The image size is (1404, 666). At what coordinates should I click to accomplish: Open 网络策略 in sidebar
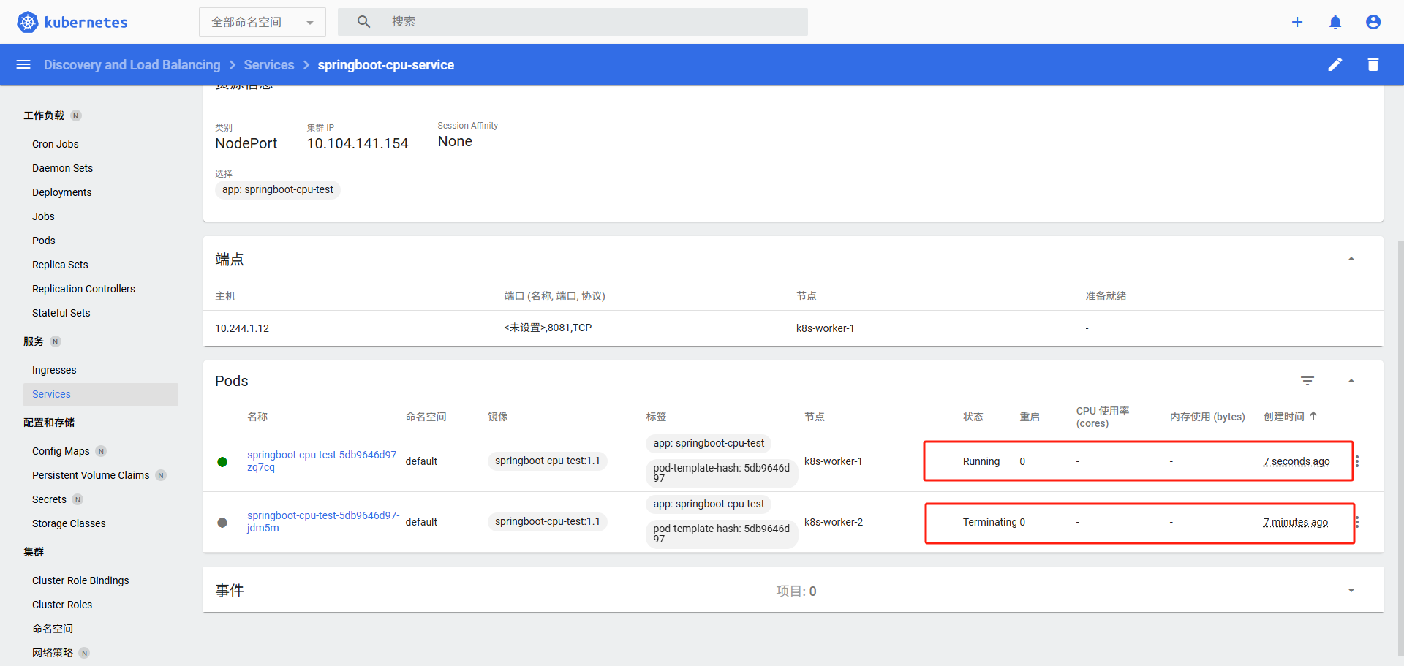pos(53,653)
